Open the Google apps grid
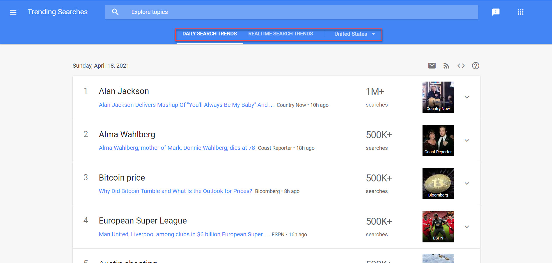The height and width of the screenshot is (263, 552). point(521,12)
